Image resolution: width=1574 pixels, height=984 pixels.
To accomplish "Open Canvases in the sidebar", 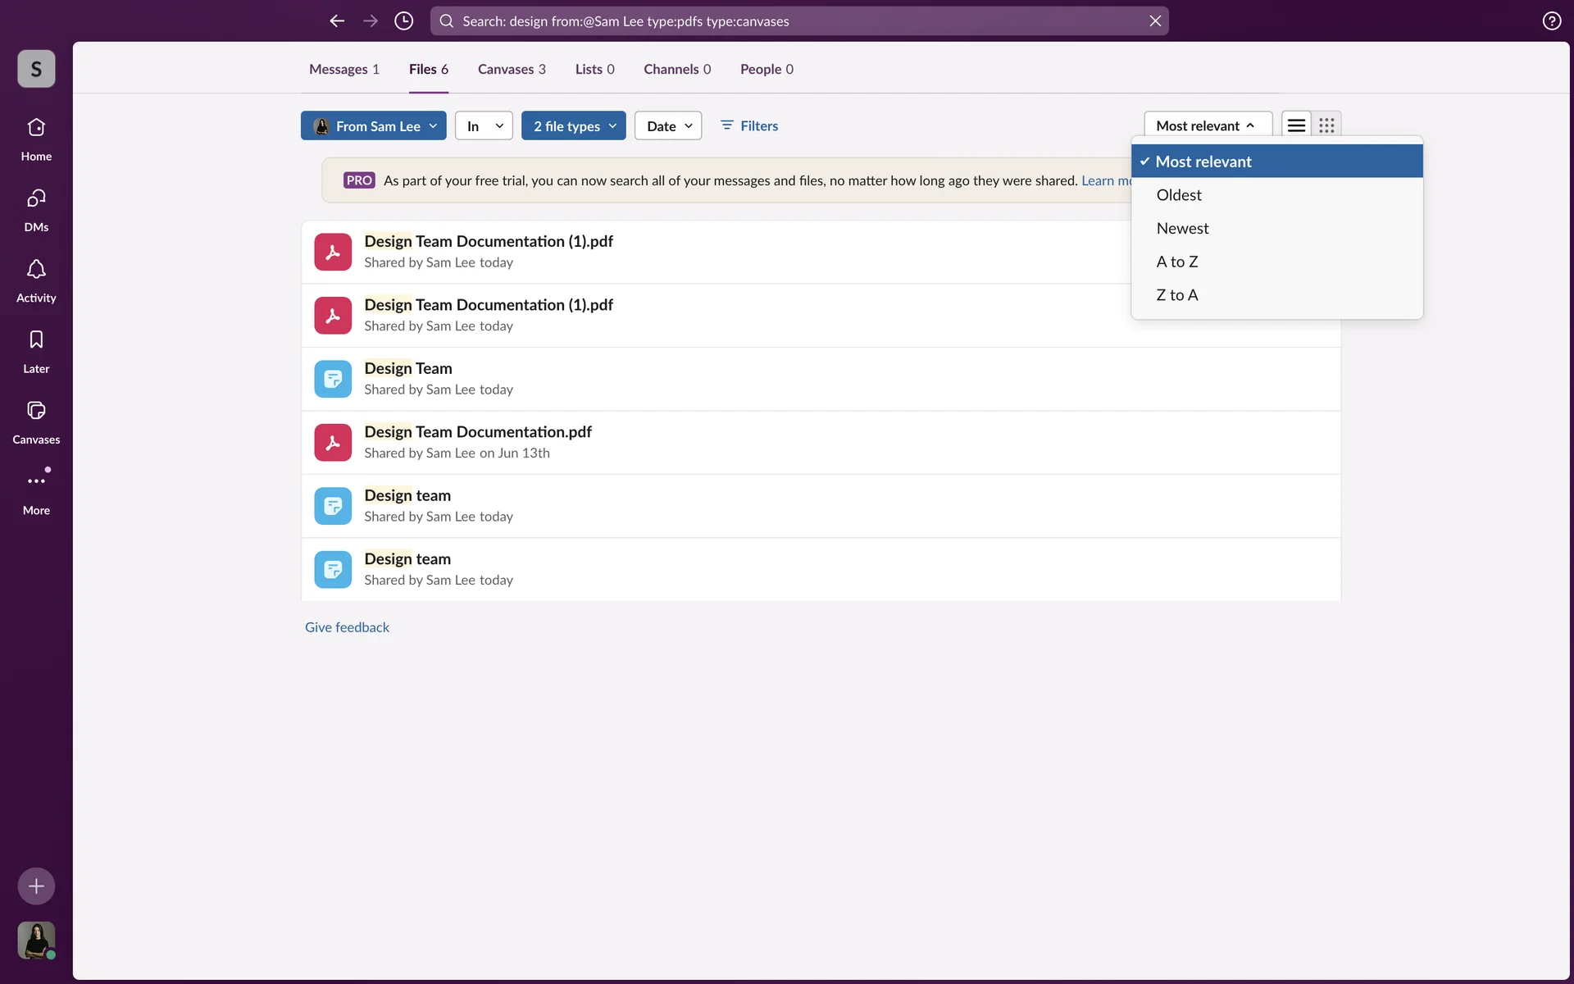I will point(36,421).
